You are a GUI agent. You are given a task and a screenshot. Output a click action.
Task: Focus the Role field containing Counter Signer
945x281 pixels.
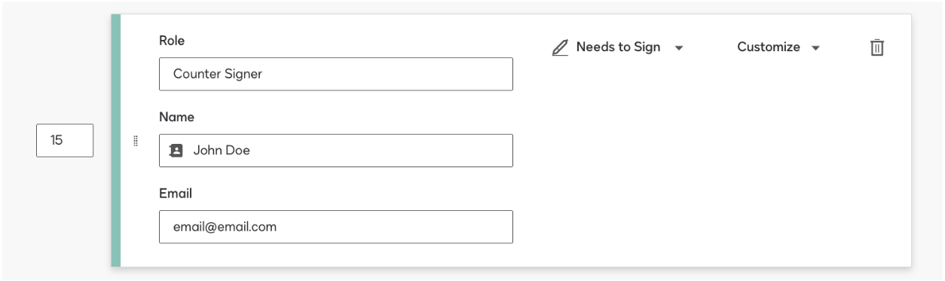coord(336,74)
